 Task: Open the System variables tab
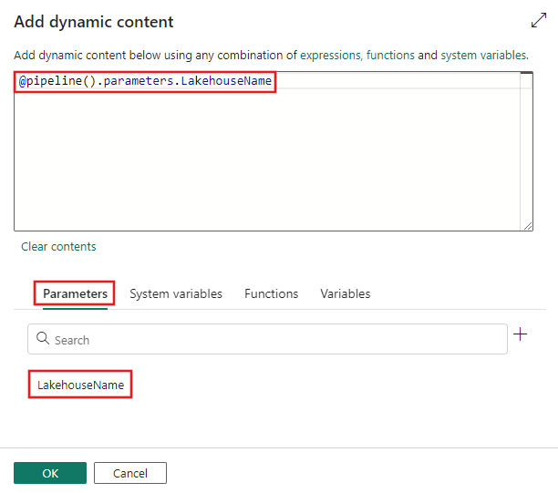[x=176, y=293]
